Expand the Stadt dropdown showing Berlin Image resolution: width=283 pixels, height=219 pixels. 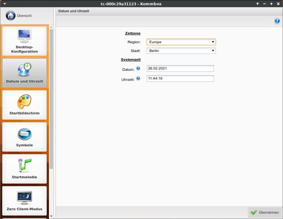(181, 51)
